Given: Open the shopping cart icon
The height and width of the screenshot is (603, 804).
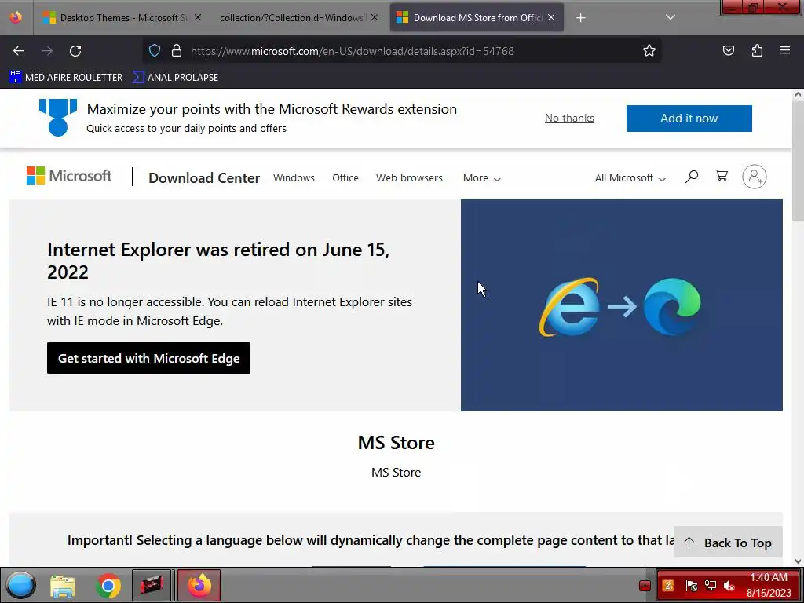Looking at the screenshot, I should tap(722, 176).
